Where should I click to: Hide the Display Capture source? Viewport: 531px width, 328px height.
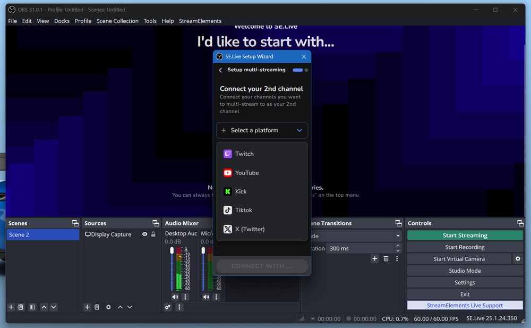click(x=143, y=234)
